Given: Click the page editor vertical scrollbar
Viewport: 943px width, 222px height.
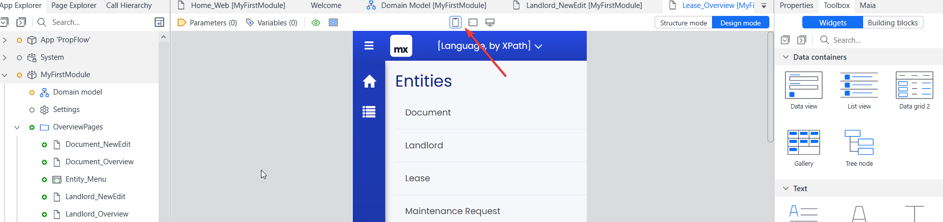Looking at the screenshot, I should pos(770,87).
